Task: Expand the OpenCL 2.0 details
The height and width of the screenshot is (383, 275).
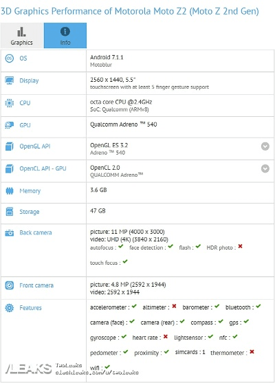Action: click(x=265, y=168)
